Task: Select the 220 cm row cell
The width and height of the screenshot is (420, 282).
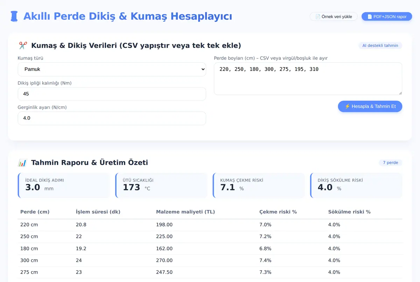Action: click(x=29, y=225)
